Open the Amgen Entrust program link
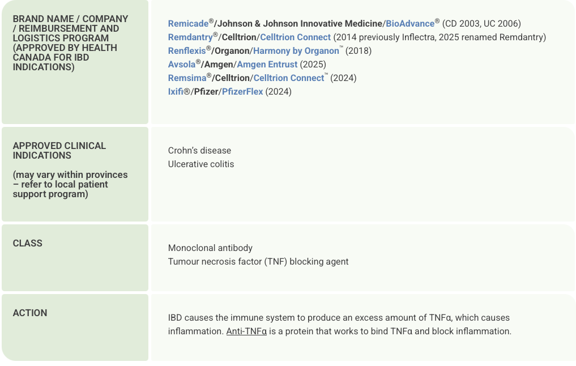Image resolution: width=576 pixels, height=366 pixels. coord(267,65)
